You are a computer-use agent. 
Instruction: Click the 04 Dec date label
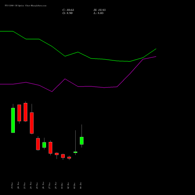pos(81,186)
